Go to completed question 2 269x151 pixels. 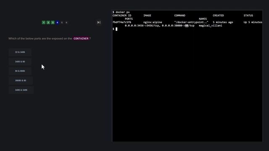(48, 22)
